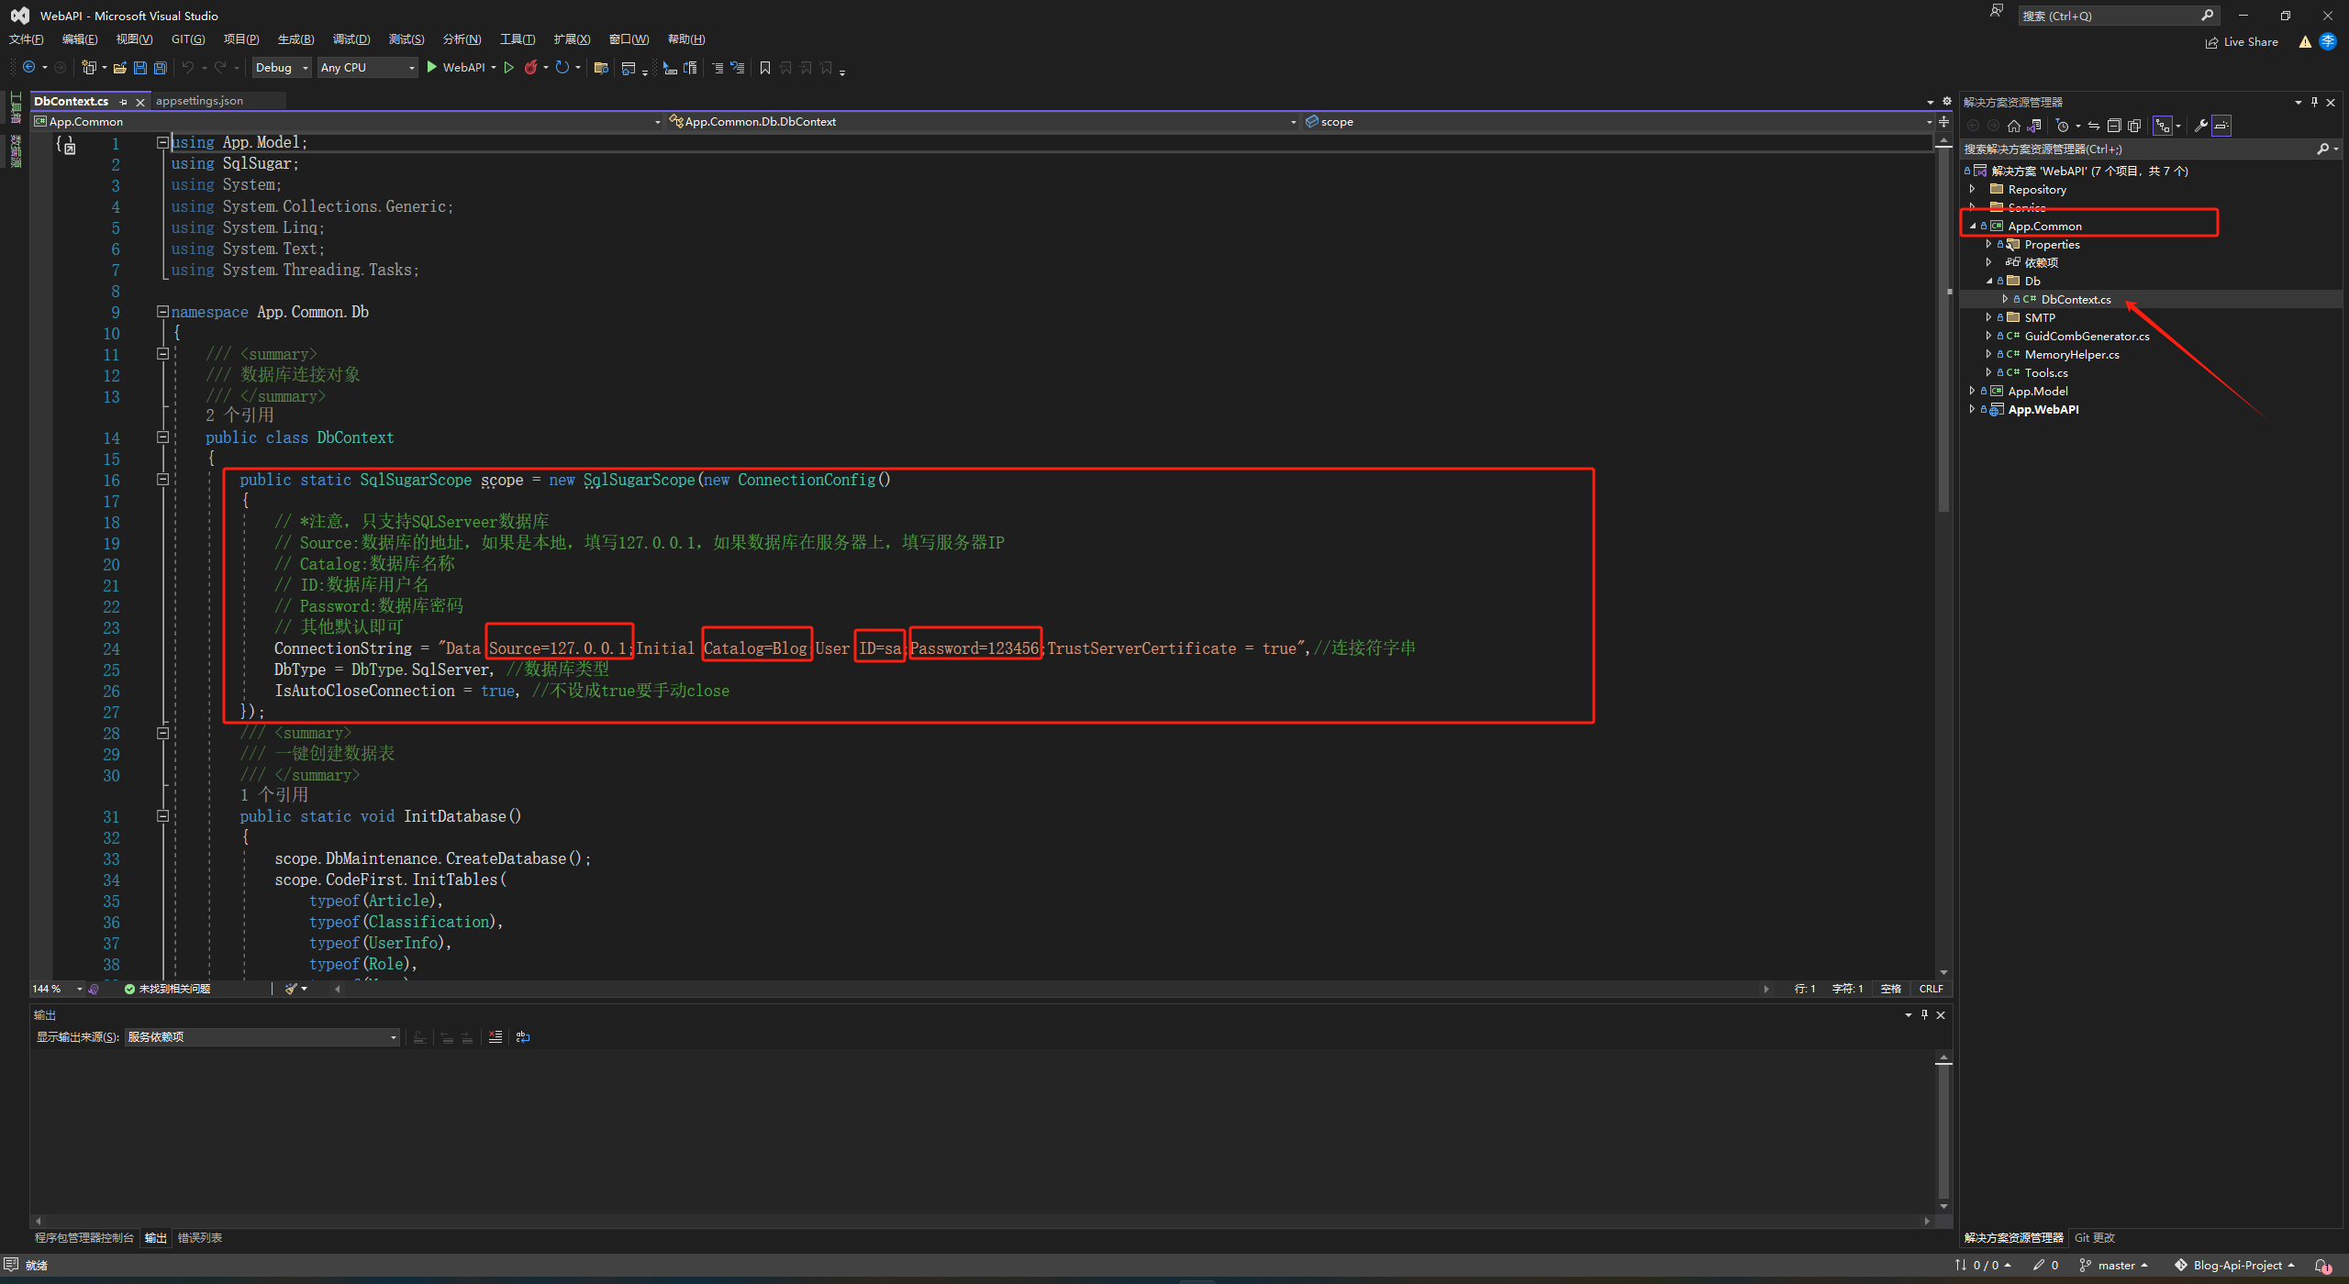Click the pending changes filter clock icon
Image resolution: width=2349 pixels, height=1284 pixels.
tap(2062, 126)
